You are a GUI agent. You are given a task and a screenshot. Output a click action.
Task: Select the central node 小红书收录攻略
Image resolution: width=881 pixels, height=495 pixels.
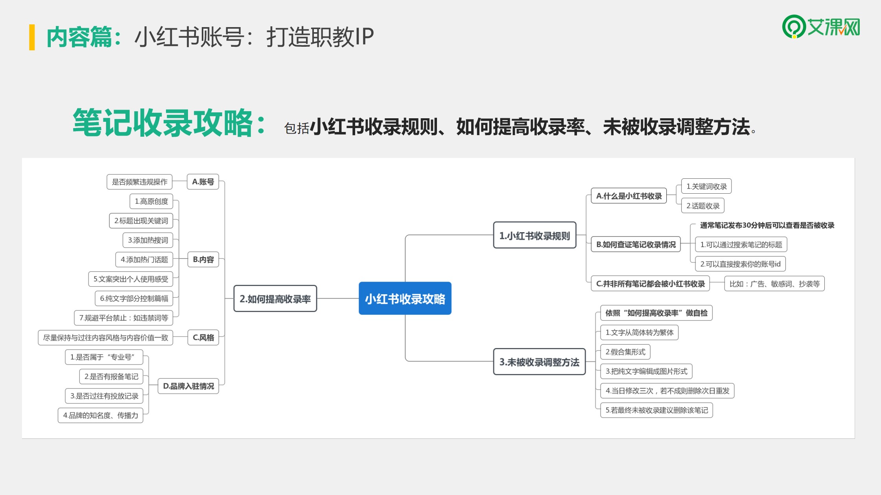click(405, 299)
